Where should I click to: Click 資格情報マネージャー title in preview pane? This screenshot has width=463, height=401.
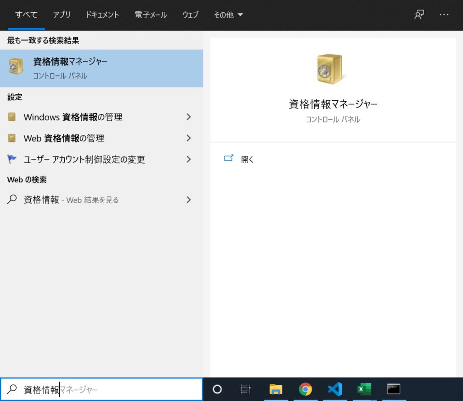[333, 104]
